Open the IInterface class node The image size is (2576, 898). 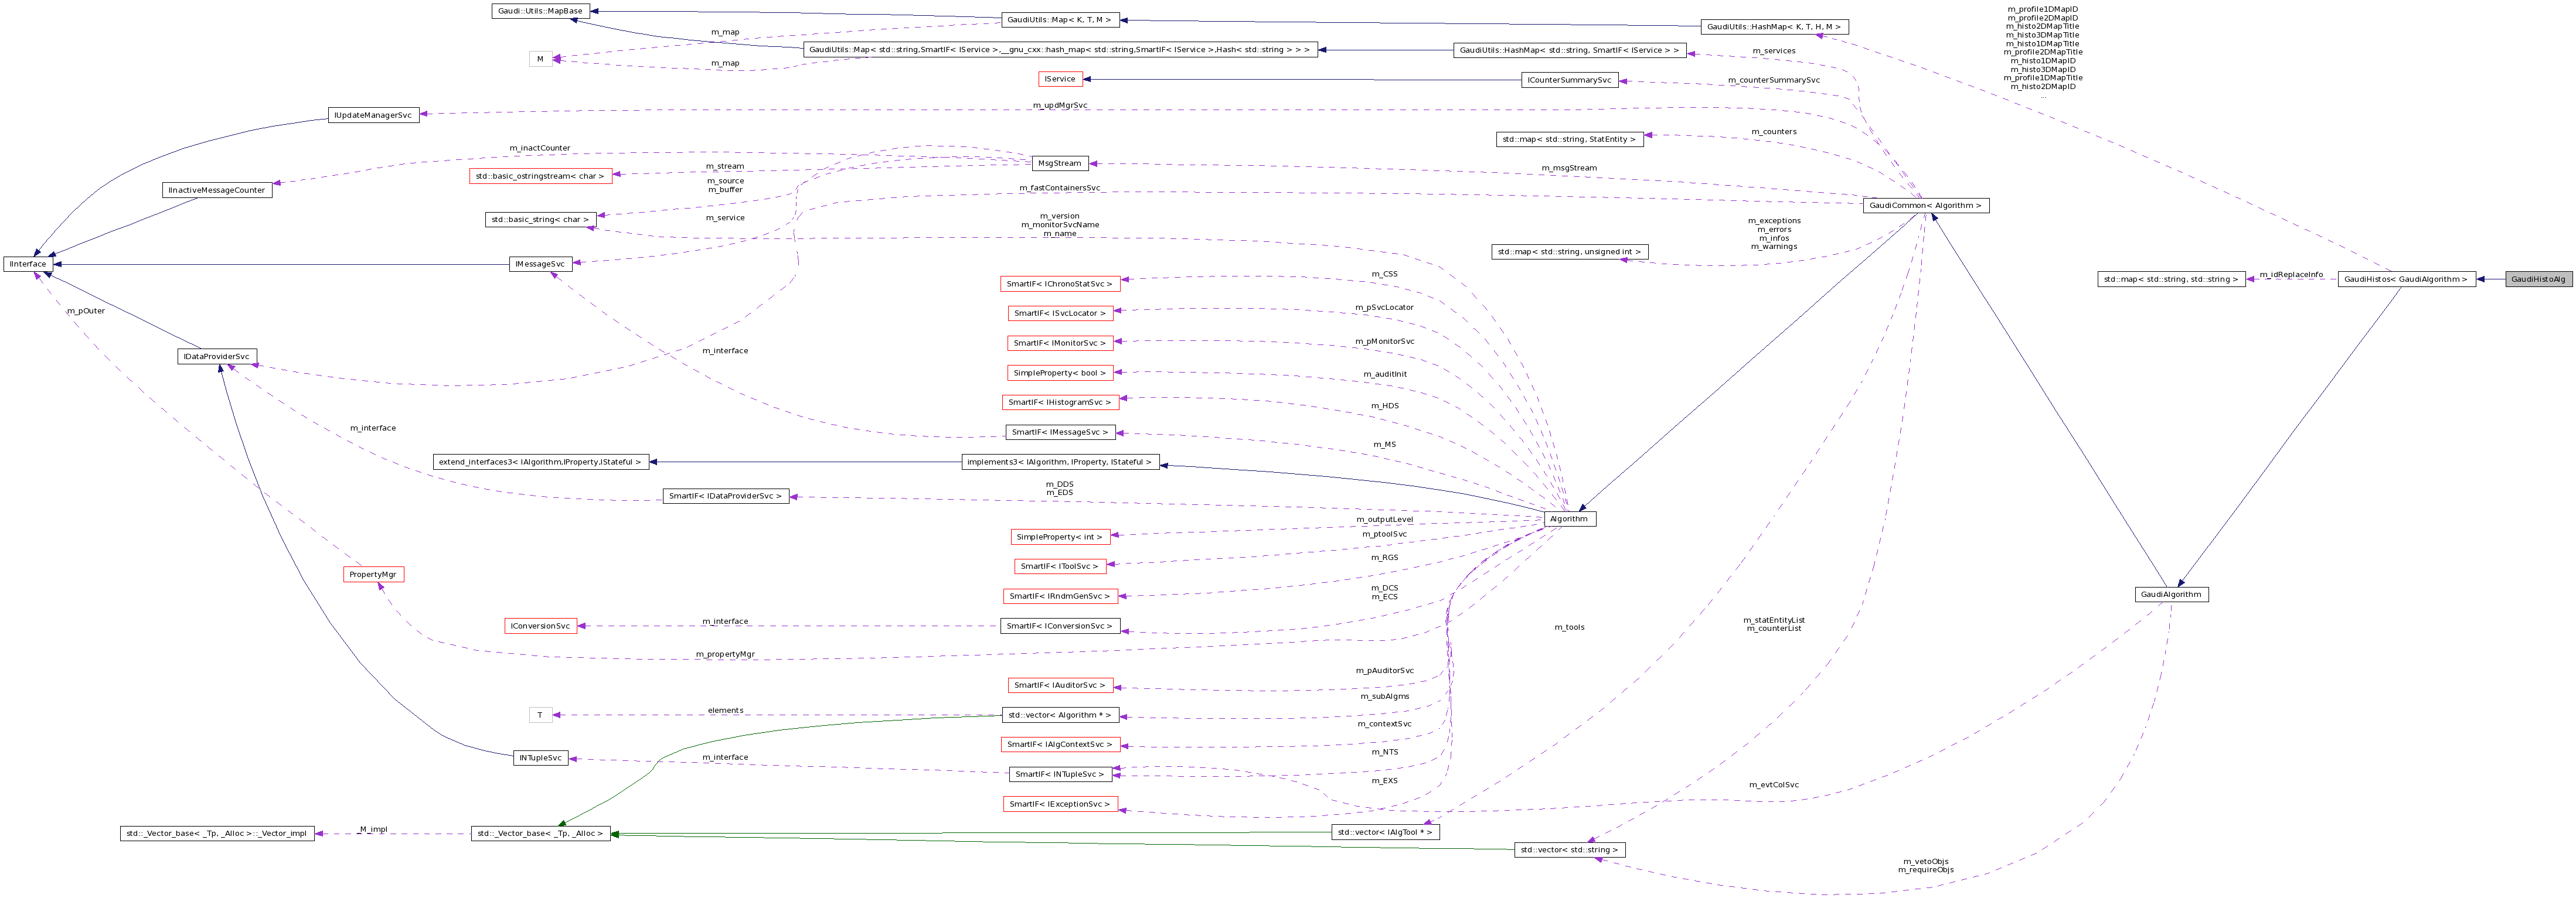[x=27, y=264]
